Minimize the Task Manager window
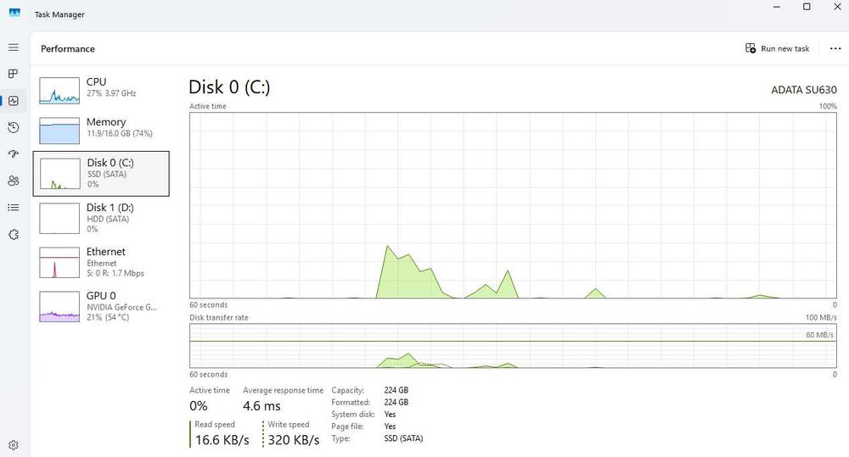This screenshot has height=457, width=849. pos(777,7)
